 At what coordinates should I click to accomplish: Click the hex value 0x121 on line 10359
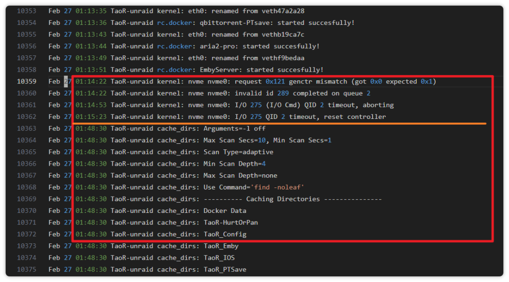pyautogui.click(x=275, y=81)
